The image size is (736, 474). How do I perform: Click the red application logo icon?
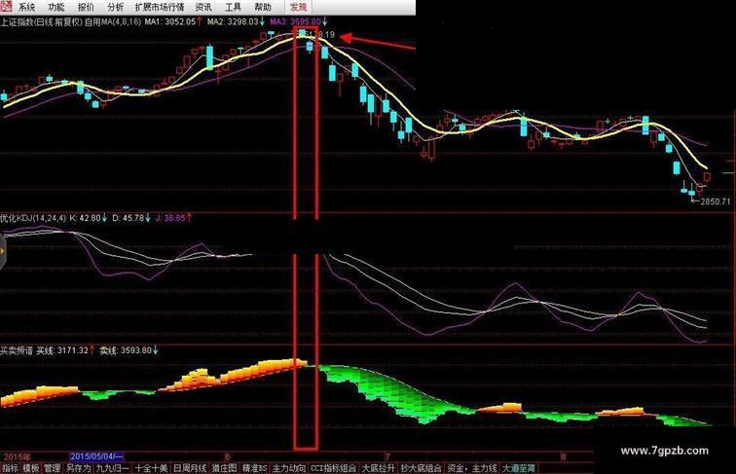point(6,6)
